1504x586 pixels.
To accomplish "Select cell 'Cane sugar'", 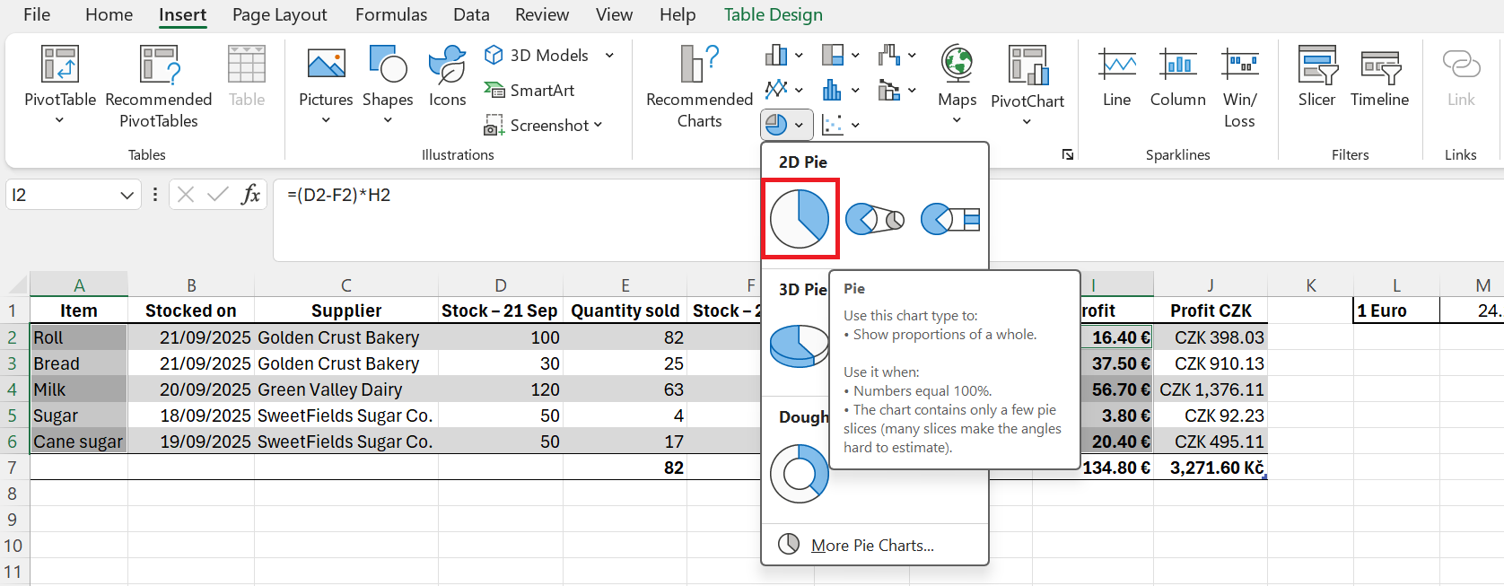I will pyautogui.click(x=79, y=442).
